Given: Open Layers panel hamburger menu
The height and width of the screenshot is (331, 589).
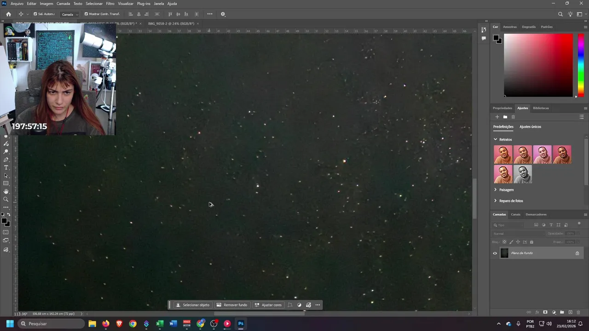Looking at the screenshot, I should [585, 215].
